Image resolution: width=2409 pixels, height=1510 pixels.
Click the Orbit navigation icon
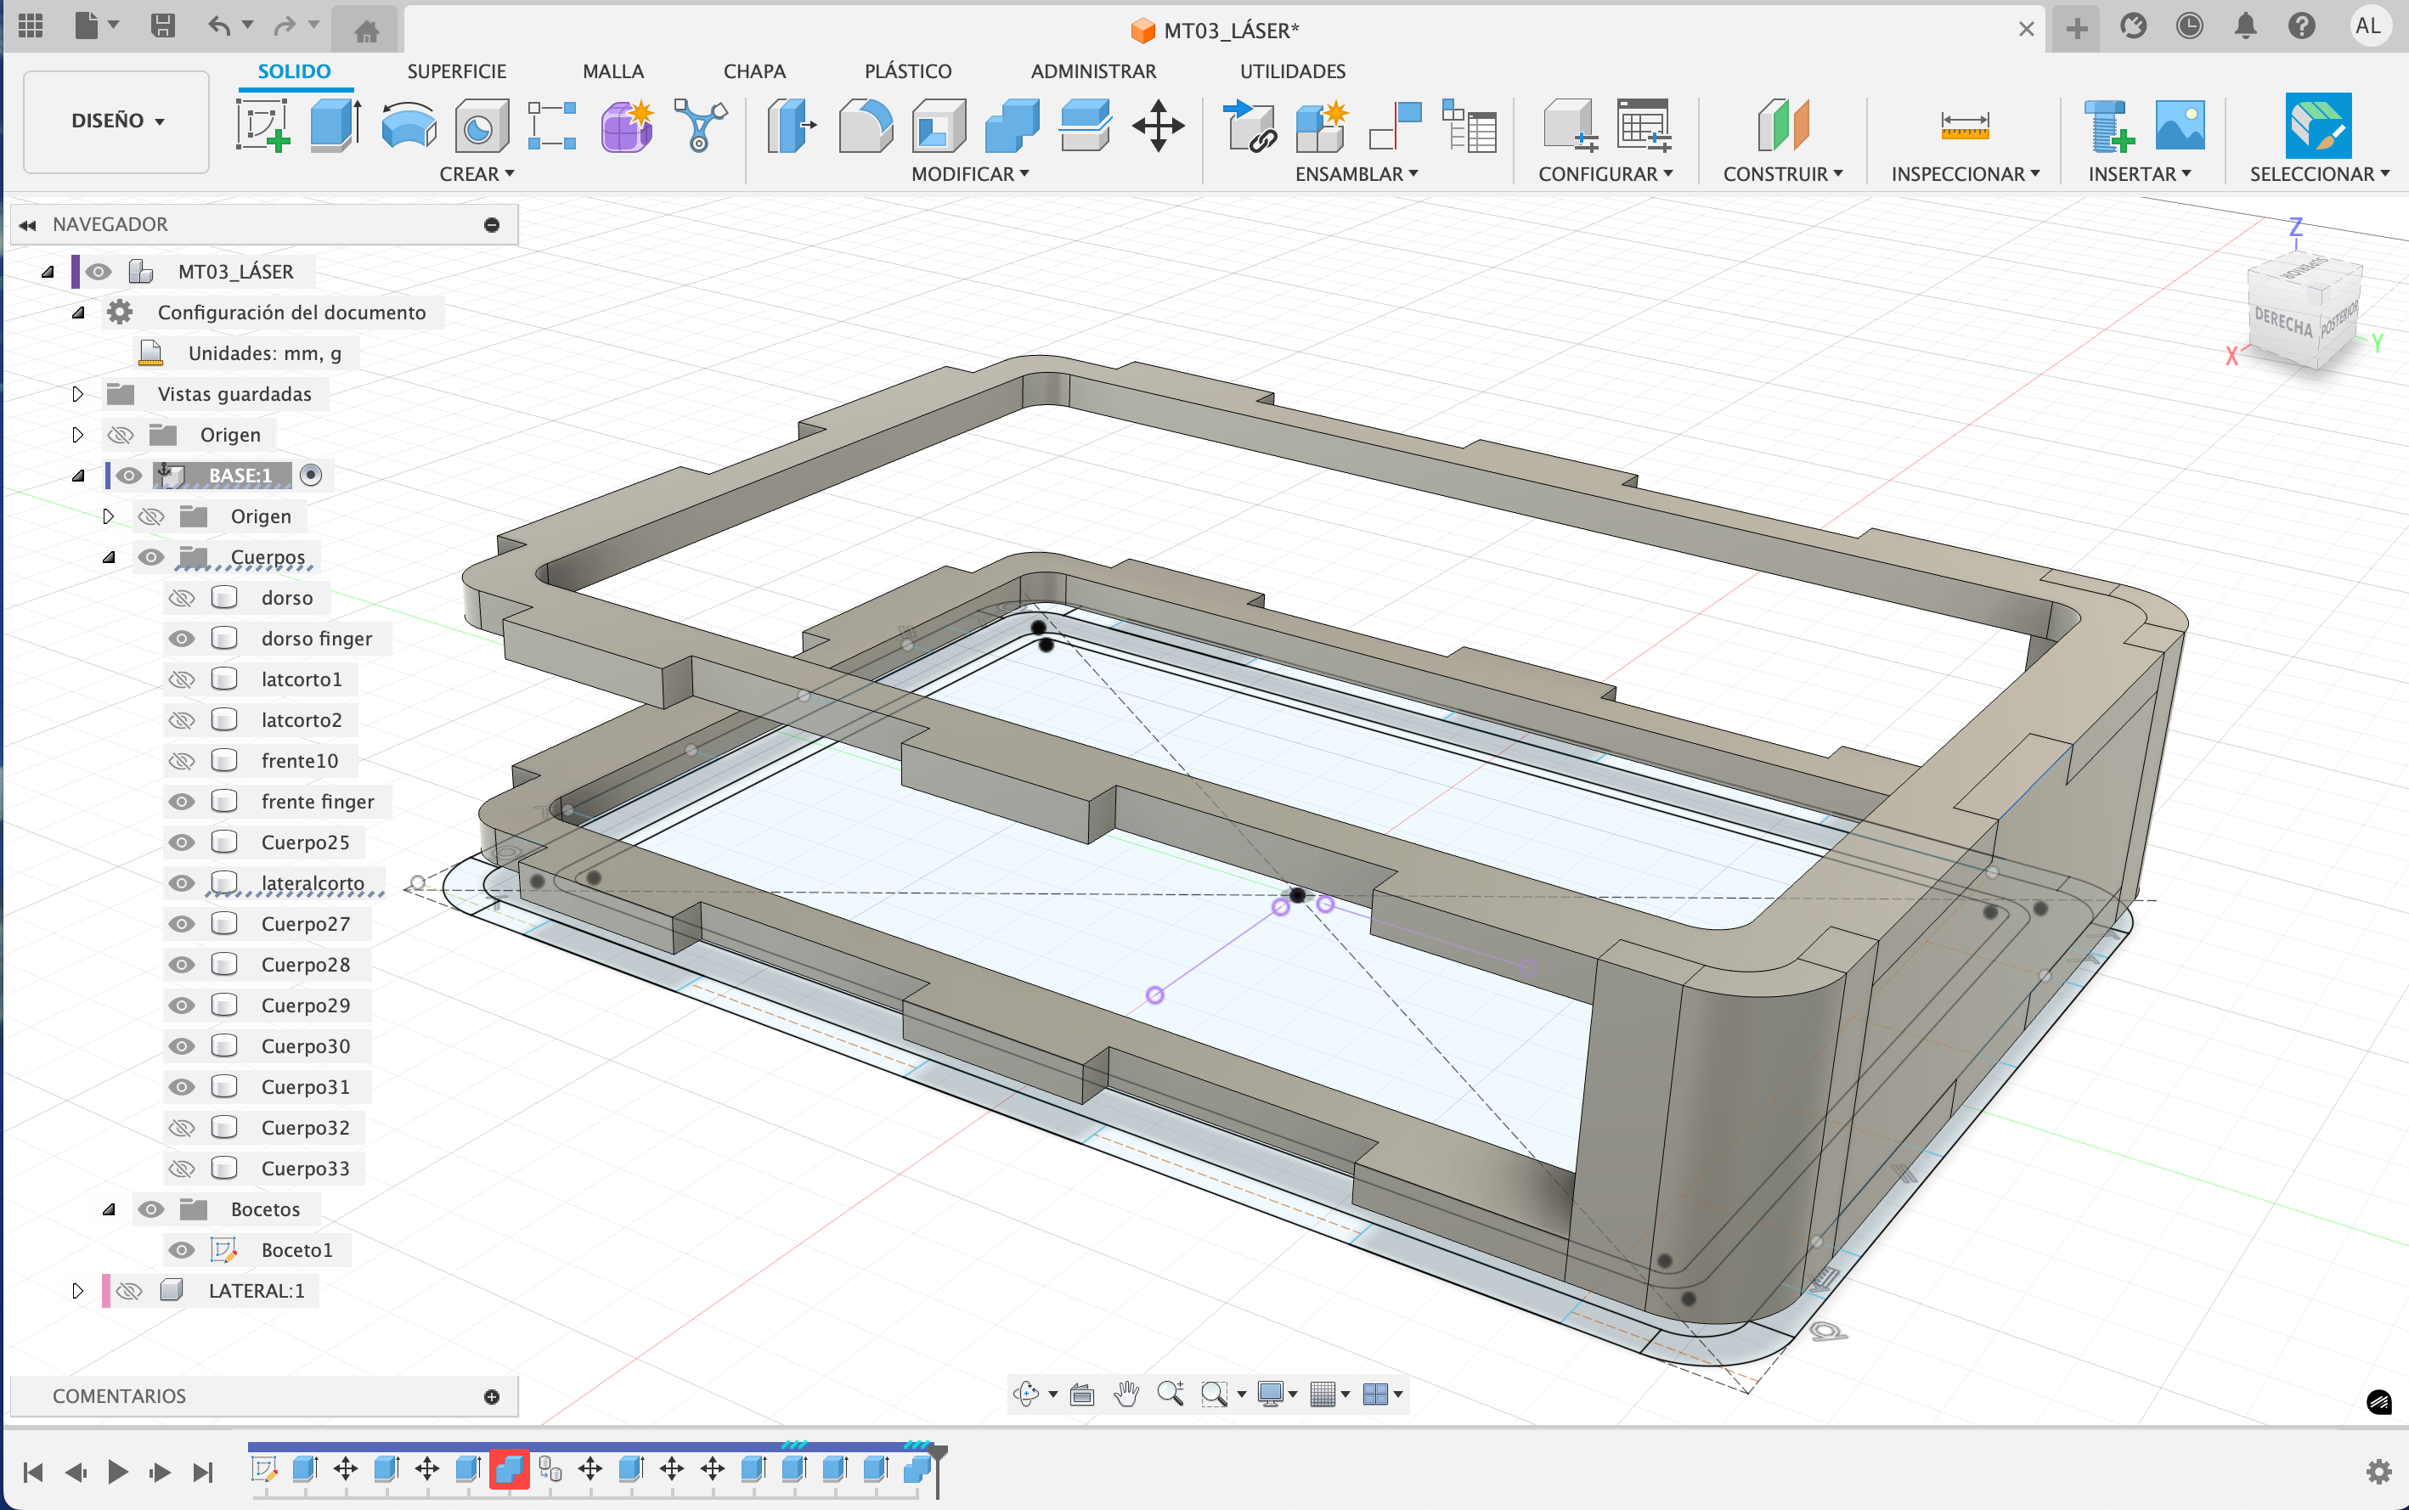(1026, 1394)
